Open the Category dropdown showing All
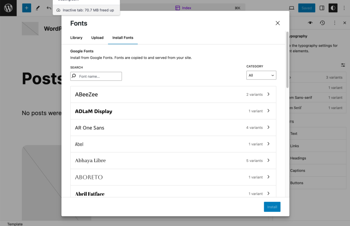Image resolution: width=350 pixels, height=226 pixels. (x=261, y=75)
